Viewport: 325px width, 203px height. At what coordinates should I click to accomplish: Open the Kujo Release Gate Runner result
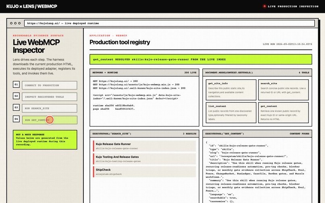pos(144,146)
